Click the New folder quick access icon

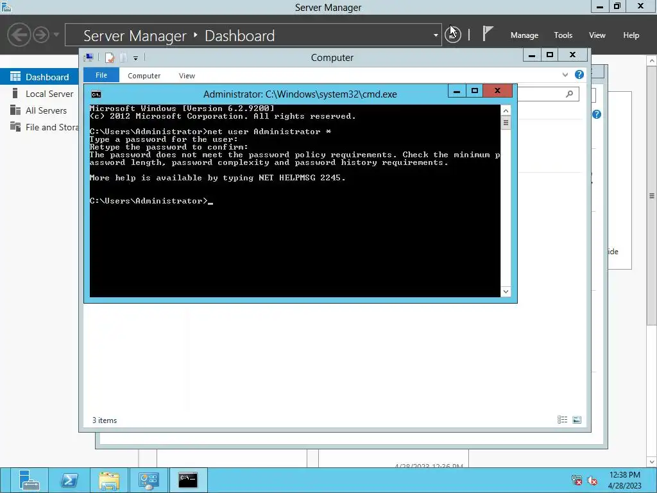point(123,58)
